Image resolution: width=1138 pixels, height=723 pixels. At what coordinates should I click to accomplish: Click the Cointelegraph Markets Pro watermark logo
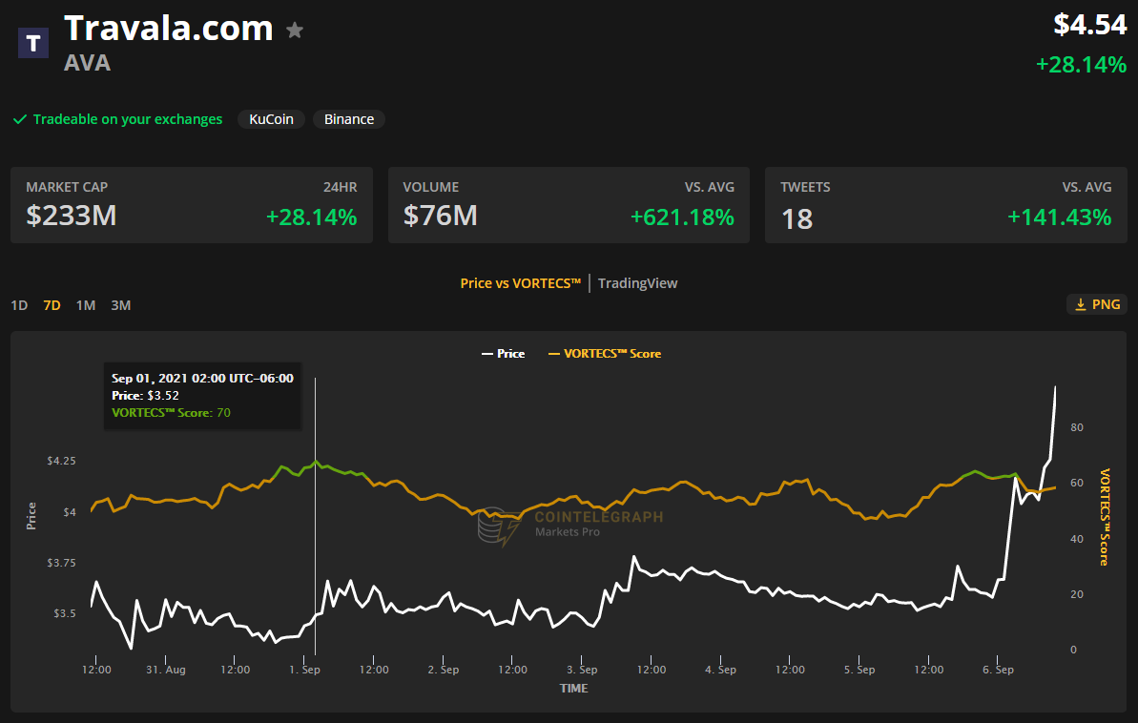click(x=496, y=527)
